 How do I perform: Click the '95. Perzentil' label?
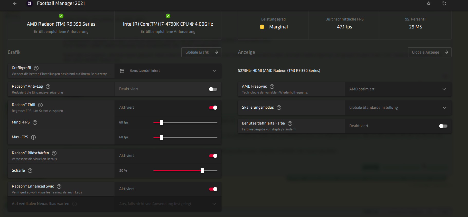(416, 19)
